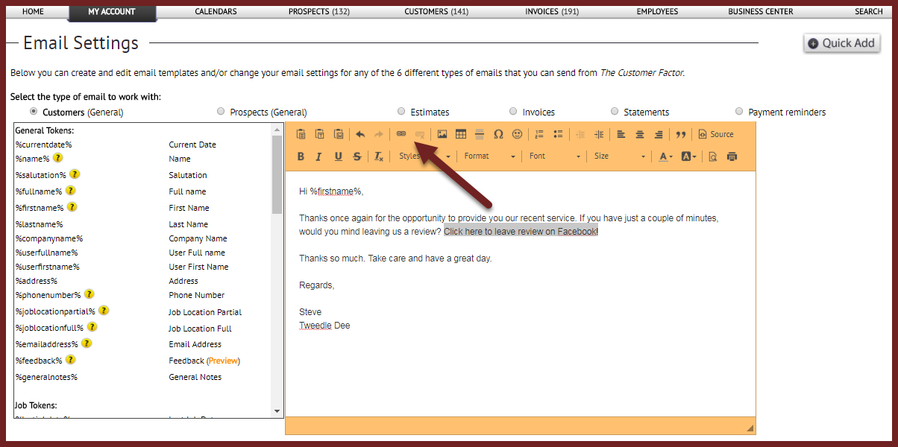898x447 pixels.
Task: Print the email template
Action: [x=732, y=156]
